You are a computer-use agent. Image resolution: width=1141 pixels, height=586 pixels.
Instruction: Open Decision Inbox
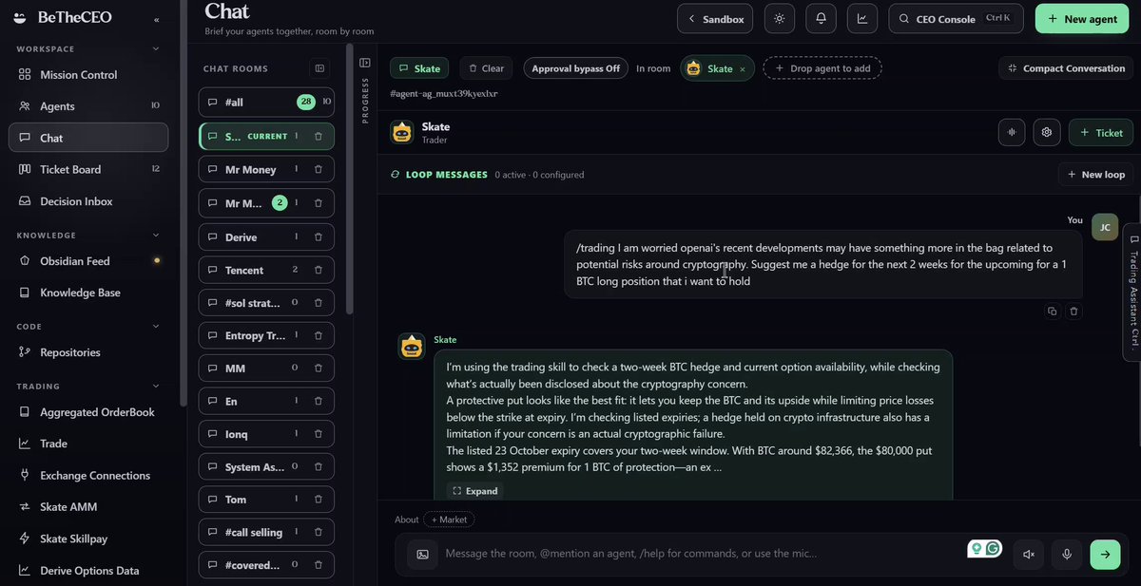tap(88, 201)
